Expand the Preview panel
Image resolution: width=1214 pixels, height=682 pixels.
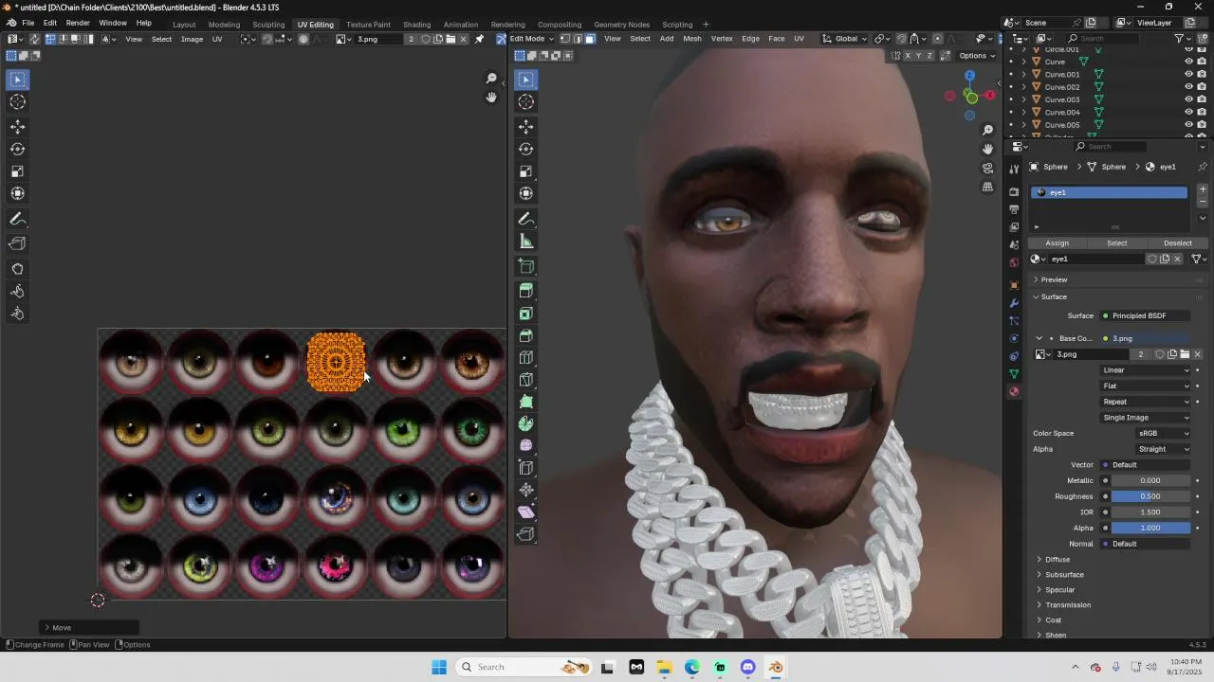(1053, 279)
